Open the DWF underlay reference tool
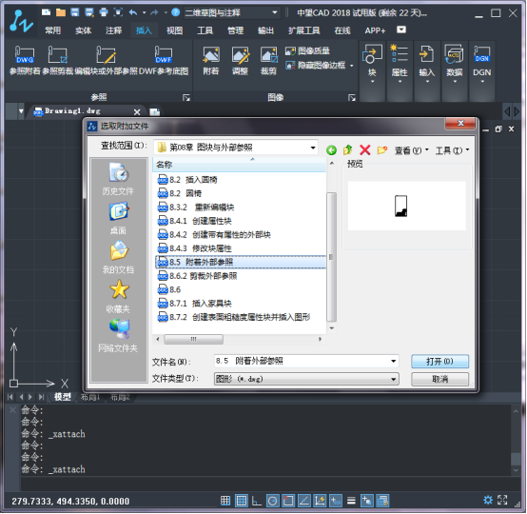Viewport: 527px width, 514px height. coord(164,55)
